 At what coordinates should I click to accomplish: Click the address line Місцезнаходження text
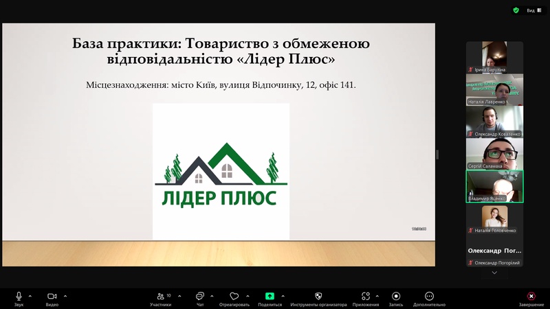(x=221, y=85)
